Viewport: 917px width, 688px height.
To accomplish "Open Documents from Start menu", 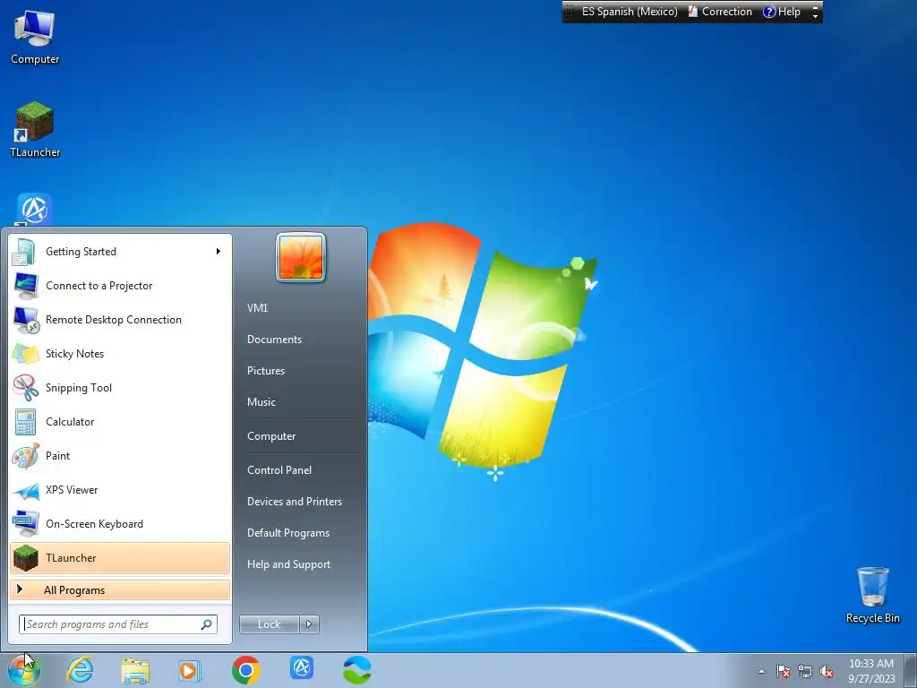I will point(274,340).
